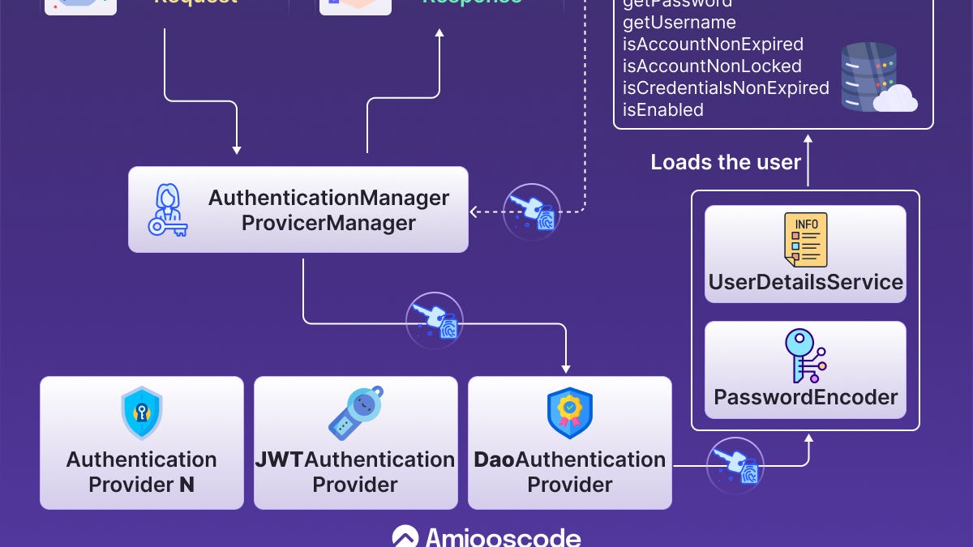Select the UserDetailsService label
The height and width of the screenshot is (547, 973).
click(x=806, y=282)
